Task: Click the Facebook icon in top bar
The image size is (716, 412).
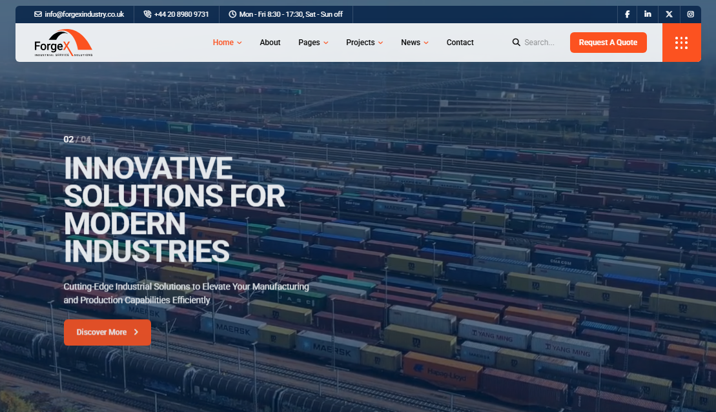Action: pos(627,14)
